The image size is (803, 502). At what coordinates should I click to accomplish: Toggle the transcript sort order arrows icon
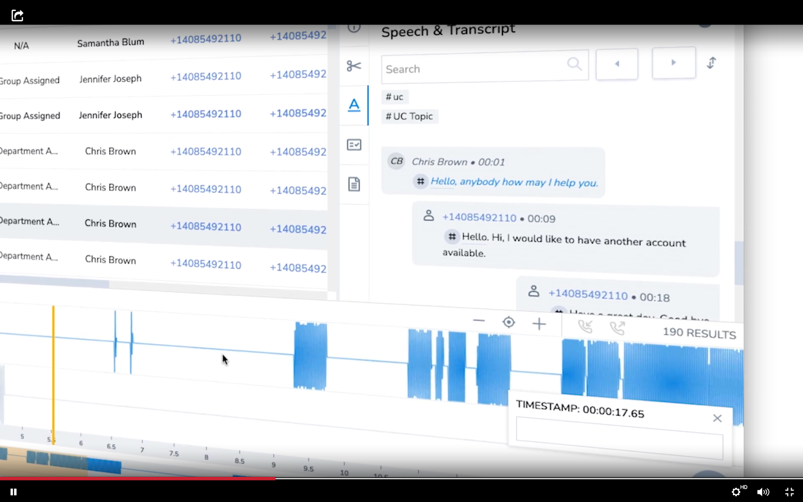click(x=712, y=63)
